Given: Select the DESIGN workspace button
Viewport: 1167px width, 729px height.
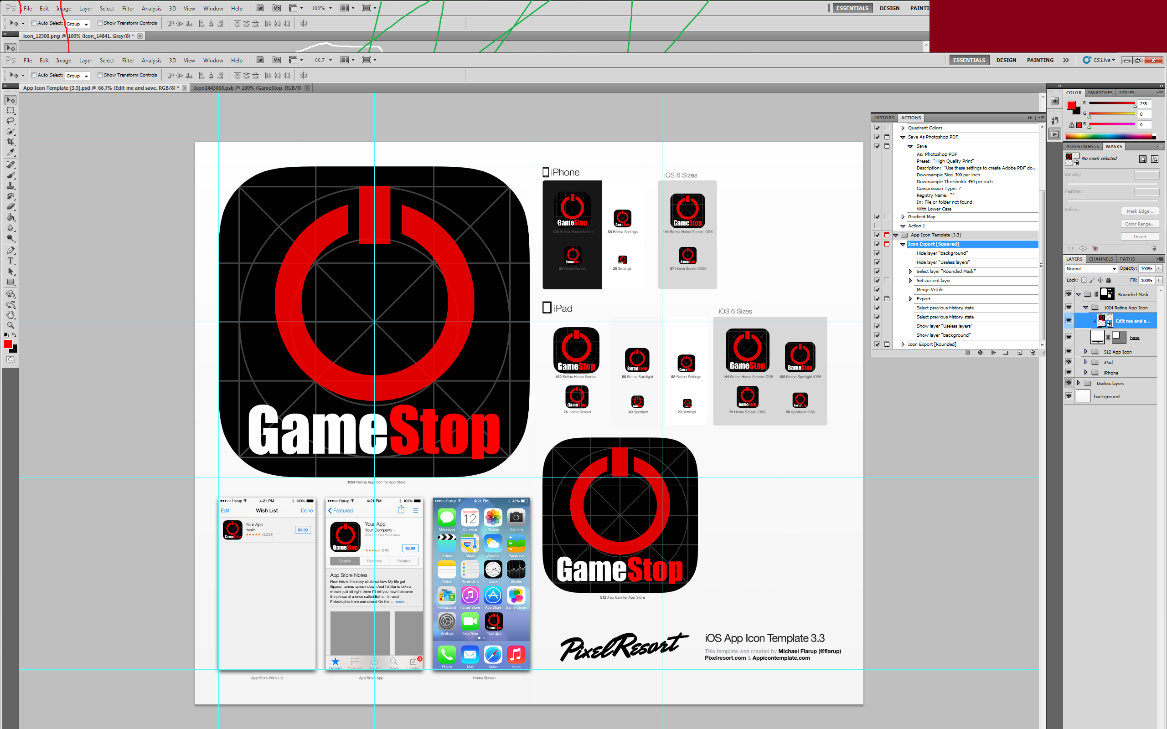Looking at the screenshot, I should (1007, 60).
